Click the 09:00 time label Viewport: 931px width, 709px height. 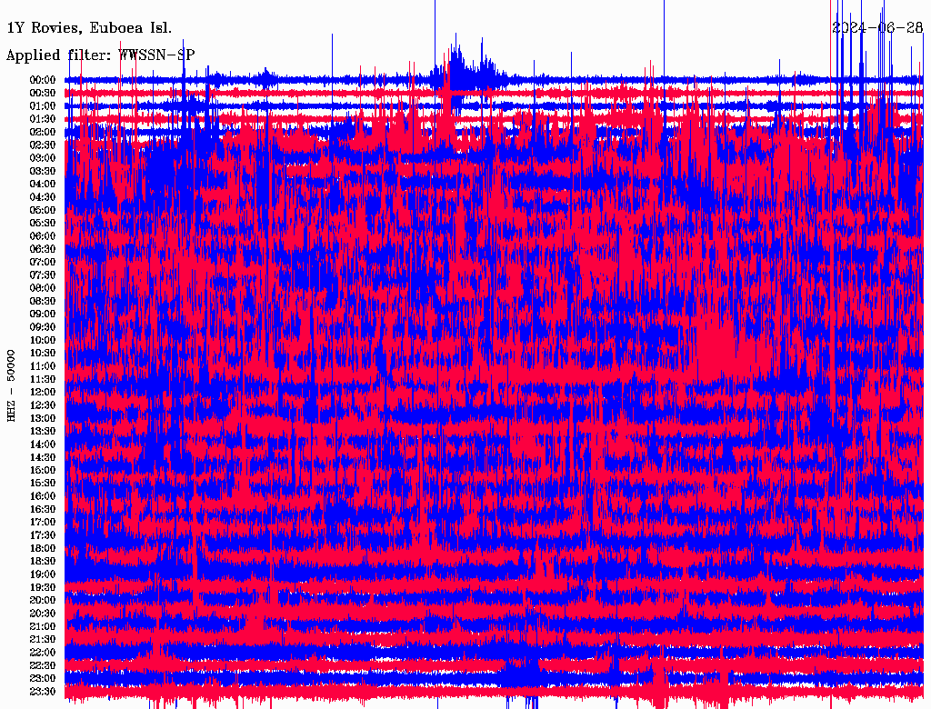(x=43, y=315)
